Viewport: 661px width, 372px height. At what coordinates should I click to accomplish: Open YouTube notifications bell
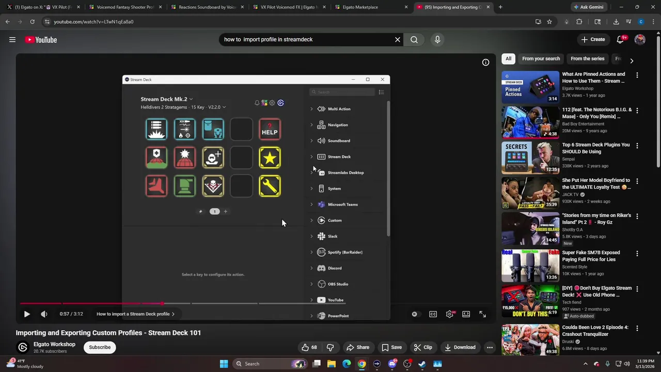pyautogui.click(x=621, y=39)
